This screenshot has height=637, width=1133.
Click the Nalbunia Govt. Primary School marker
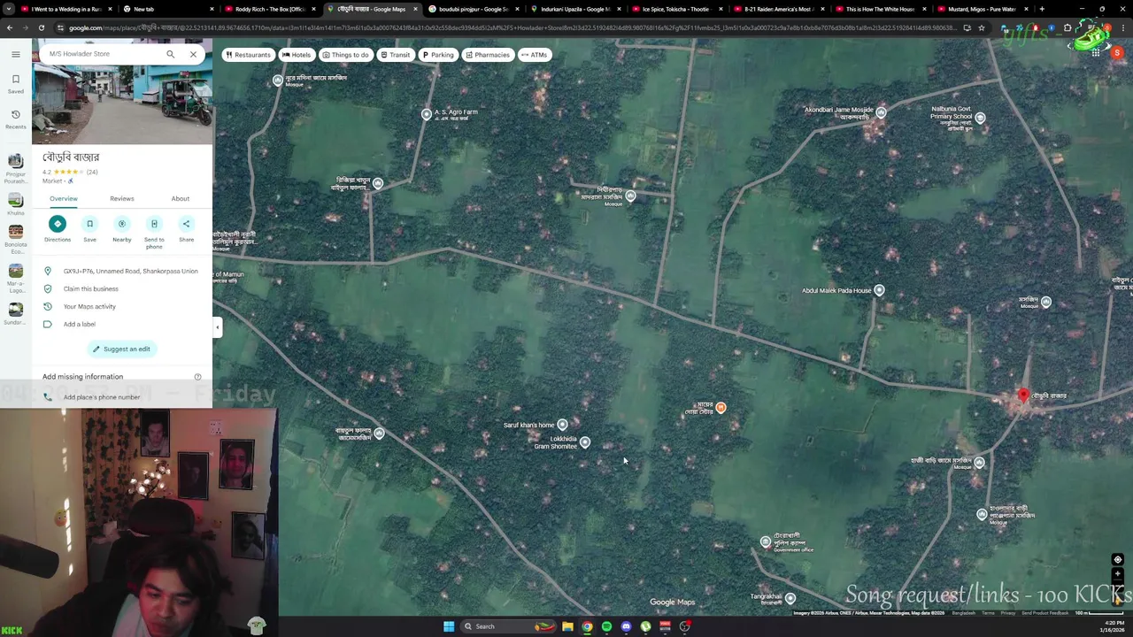click(x=979, y=118)
